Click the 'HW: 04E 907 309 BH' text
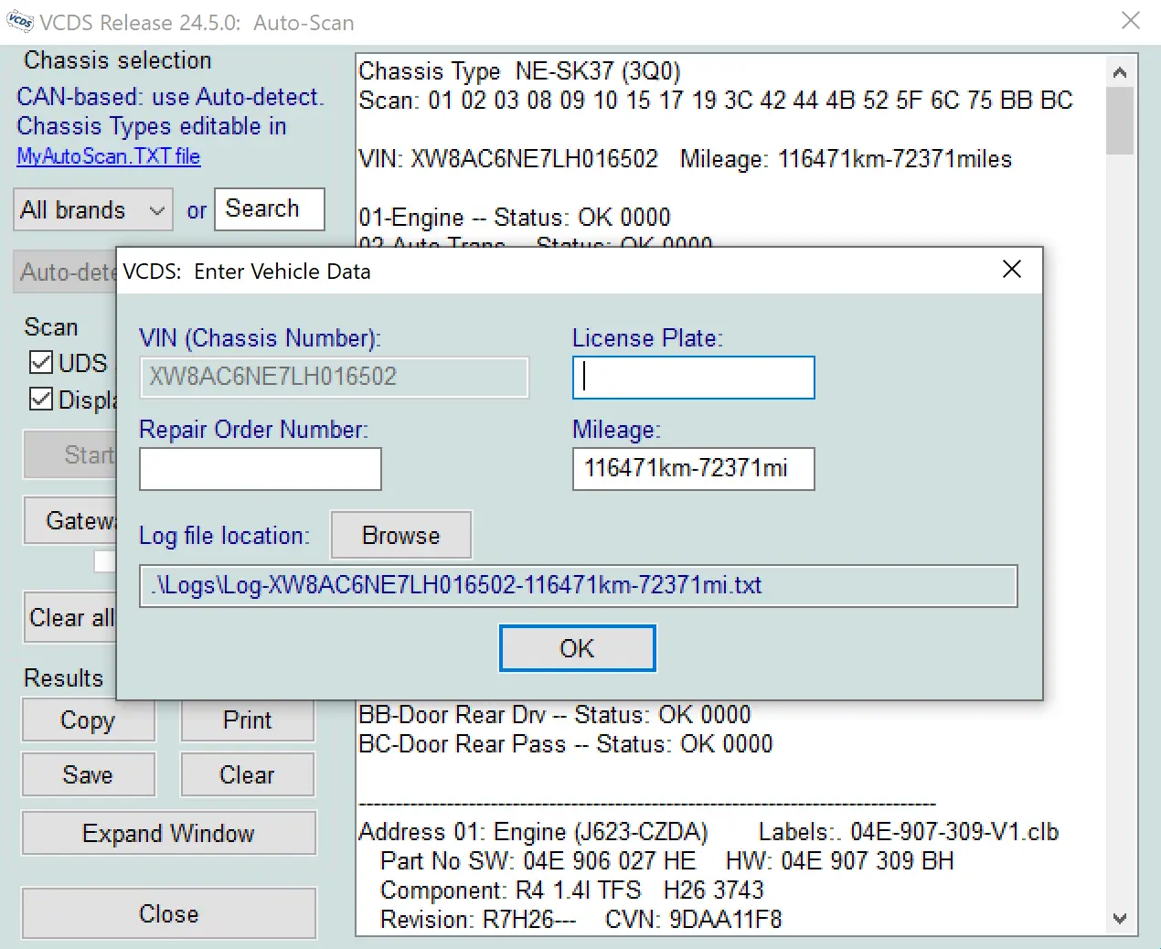The image size is (1161, 949). [x=840, y=861]
